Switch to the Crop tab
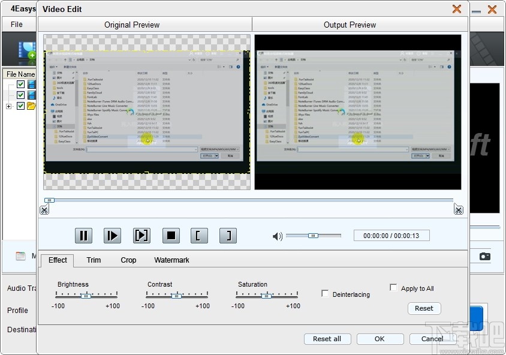Image resolution: width=506 pixels, height=355 pixels. click(x=128, y=260)
